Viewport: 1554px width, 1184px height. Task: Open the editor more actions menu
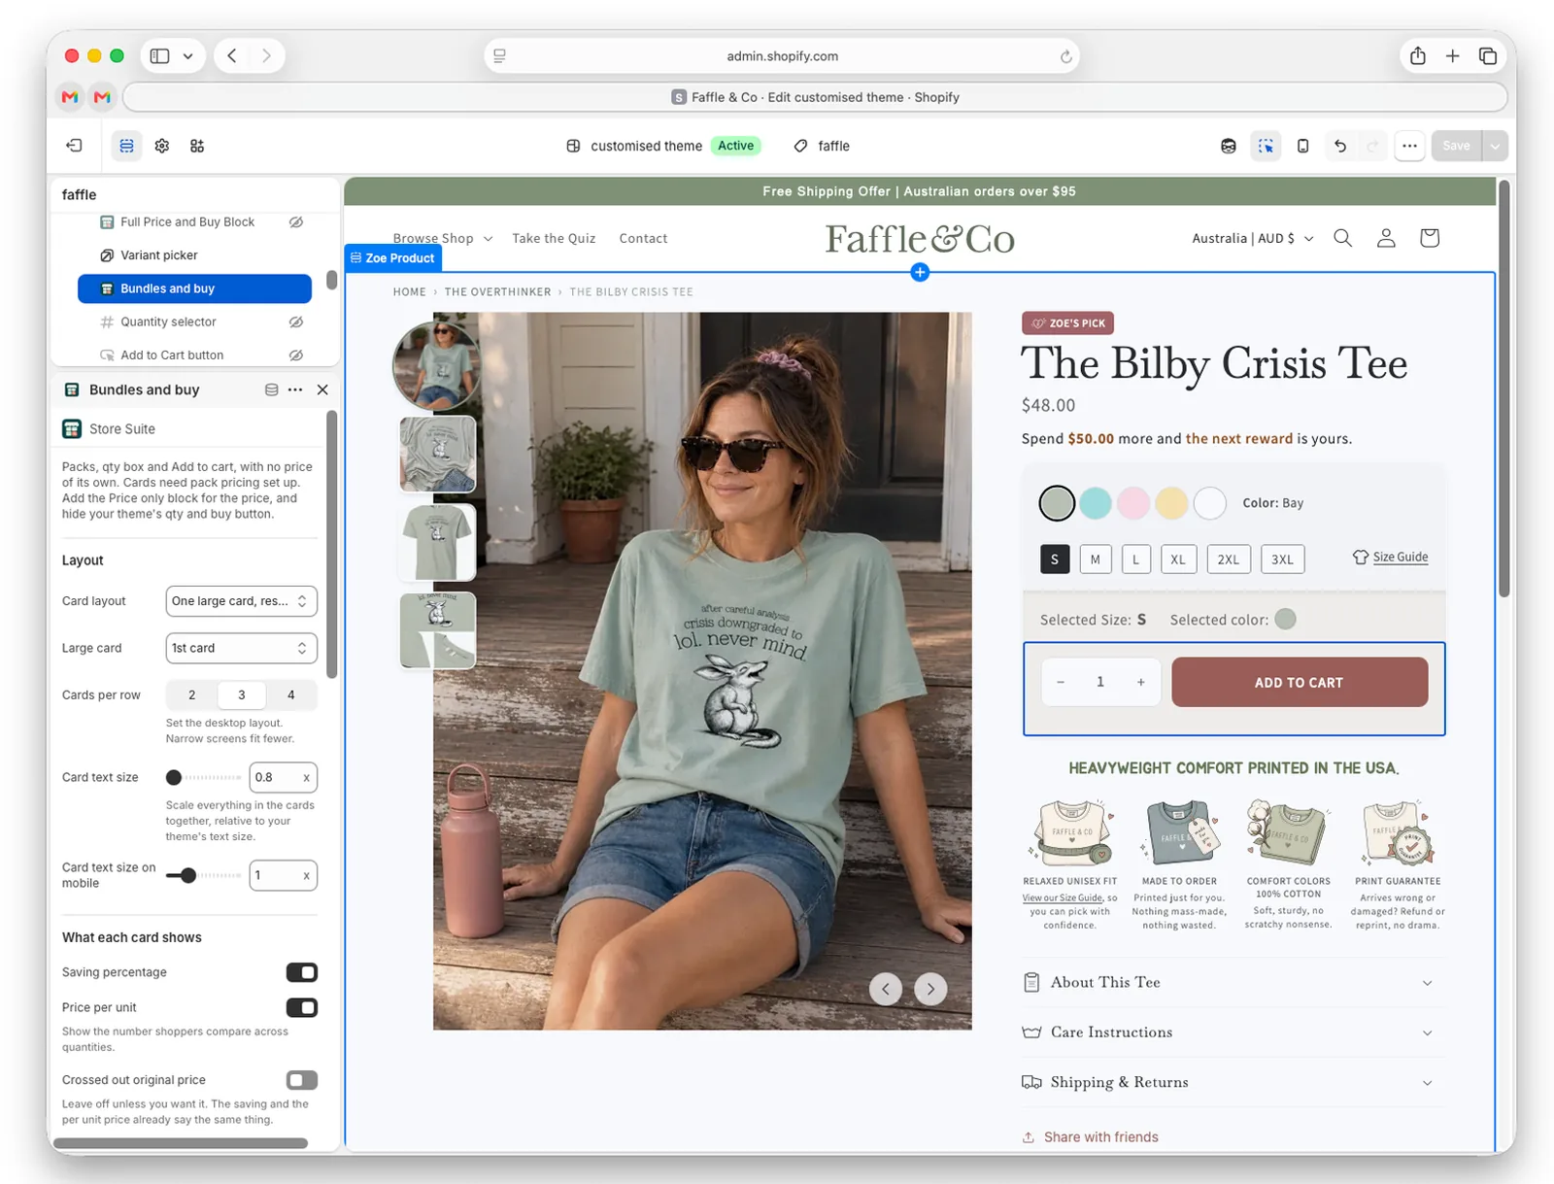tap(1409, 146)
